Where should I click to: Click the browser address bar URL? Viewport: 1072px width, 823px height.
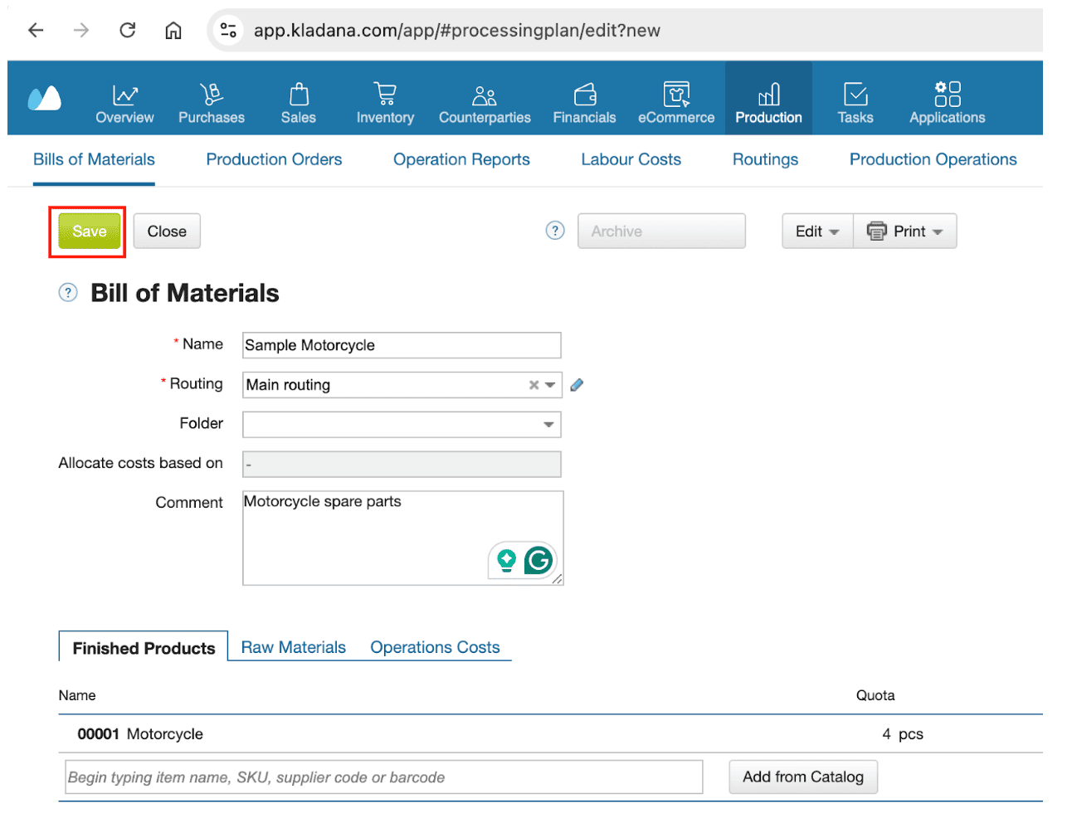tap(457, 31)
